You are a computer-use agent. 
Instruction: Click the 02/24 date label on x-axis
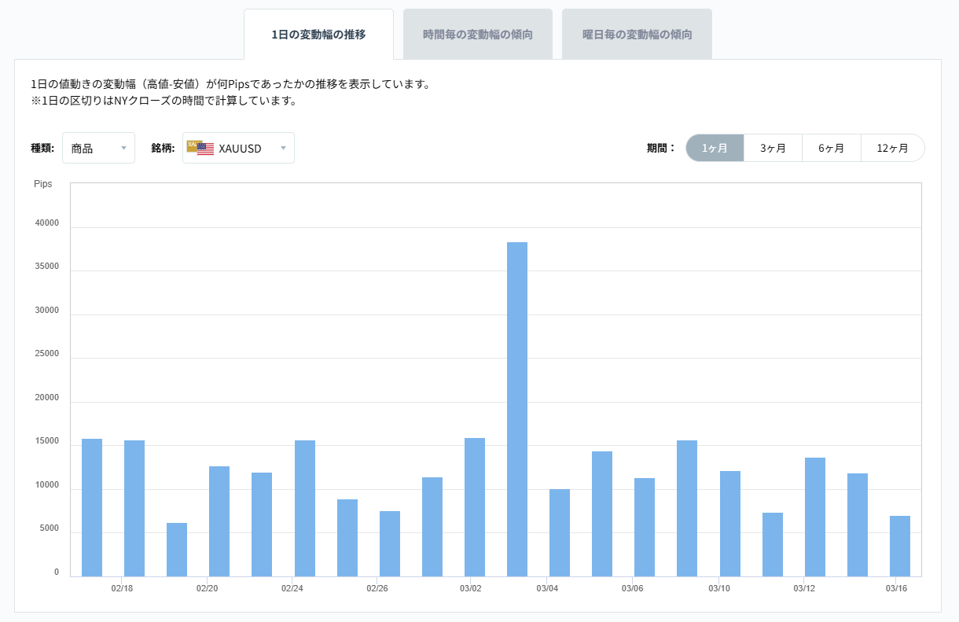(294, 587)
